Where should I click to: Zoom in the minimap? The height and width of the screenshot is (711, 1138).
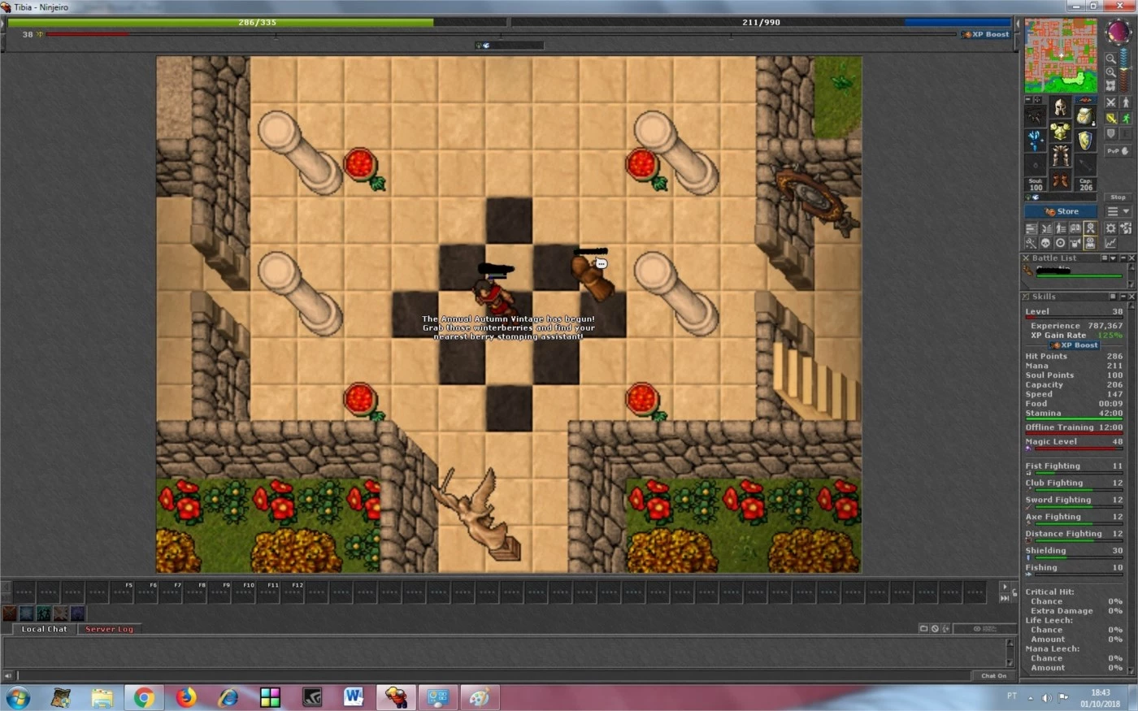point(1111,72)
